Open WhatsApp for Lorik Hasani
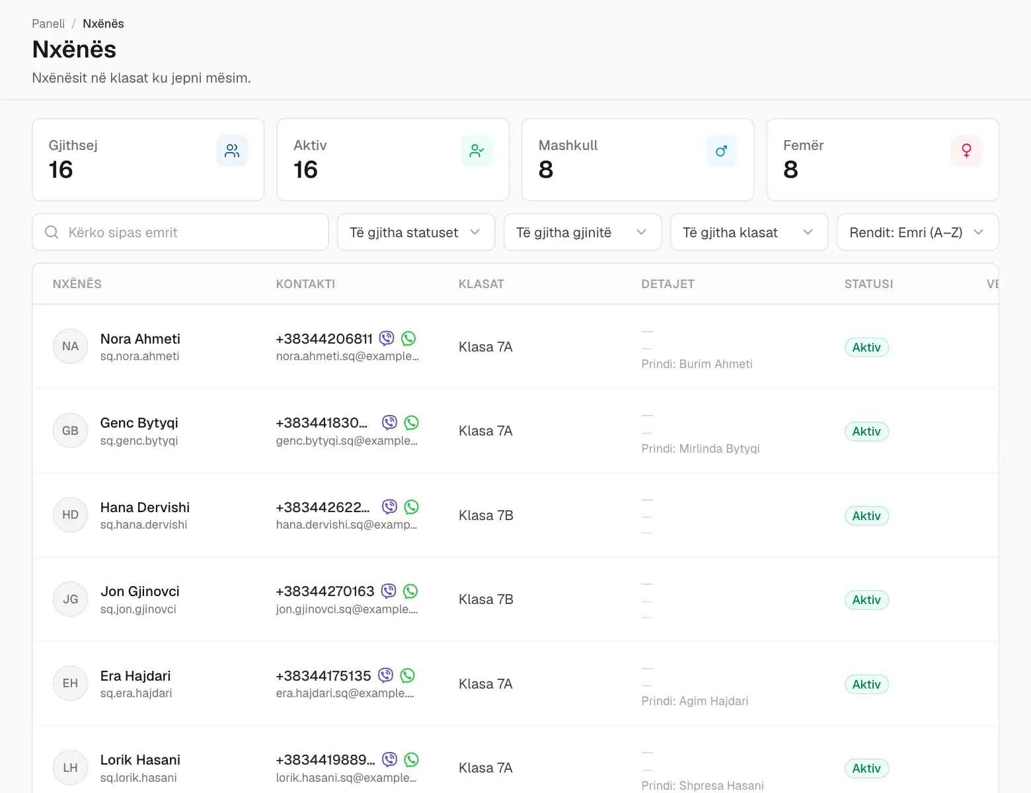The height and width of the screenshot is (793, 1031). click(412, 759)
